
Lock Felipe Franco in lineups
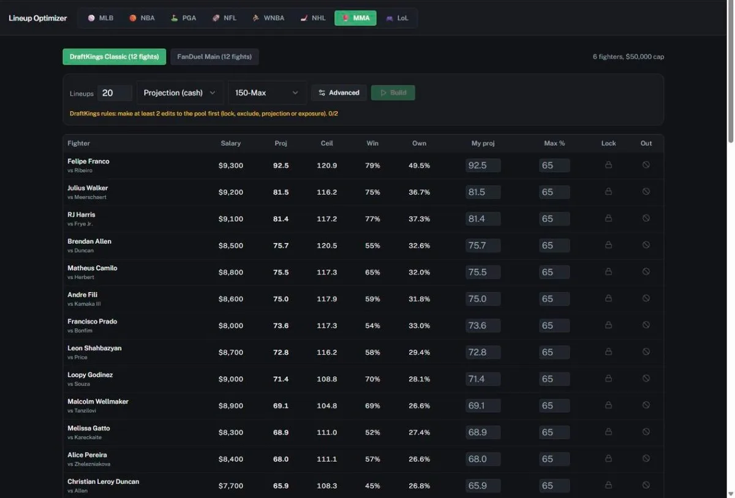(x=608, y=165)
